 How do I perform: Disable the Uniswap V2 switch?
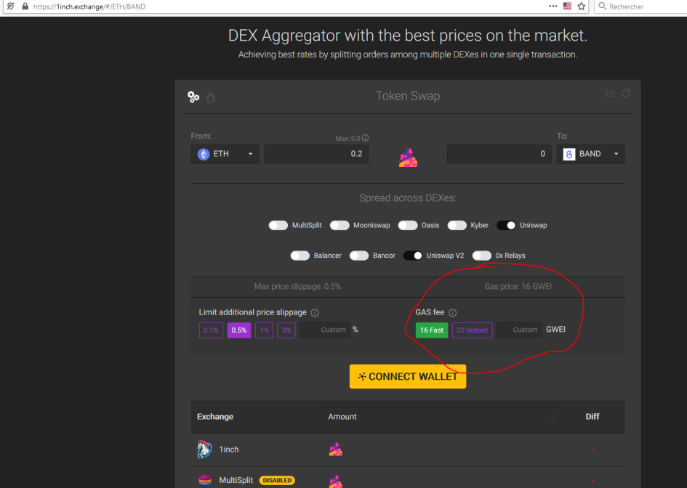(x=413, y=256)
